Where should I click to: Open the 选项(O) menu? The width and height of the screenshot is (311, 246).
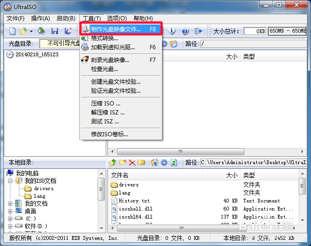point(117,18)
